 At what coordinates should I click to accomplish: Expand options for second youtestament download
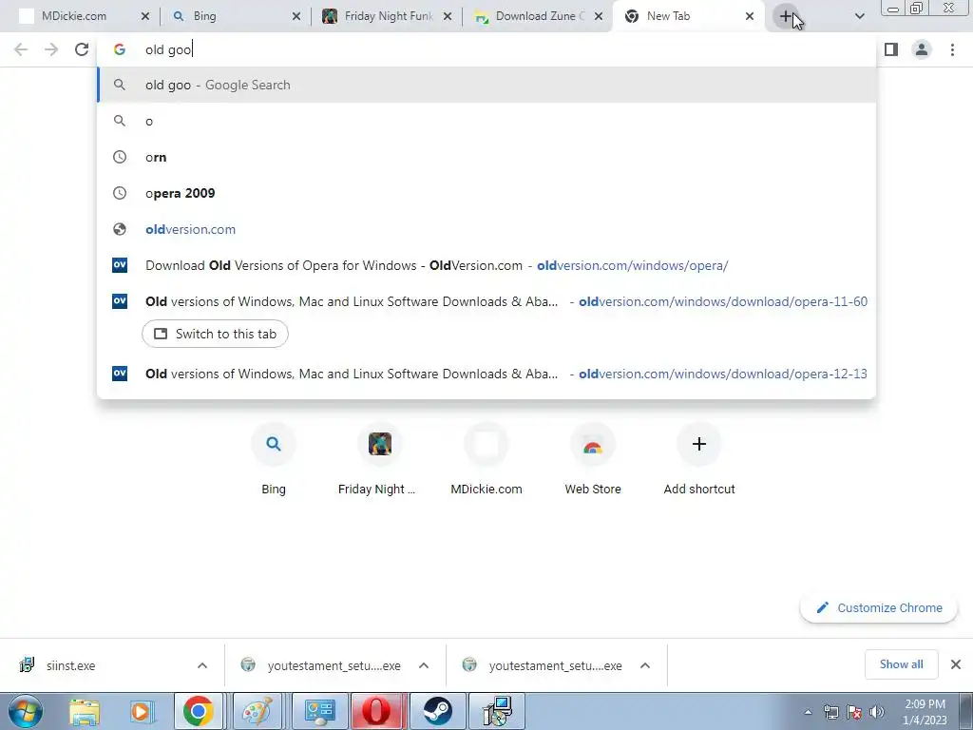tap(645, 665)
